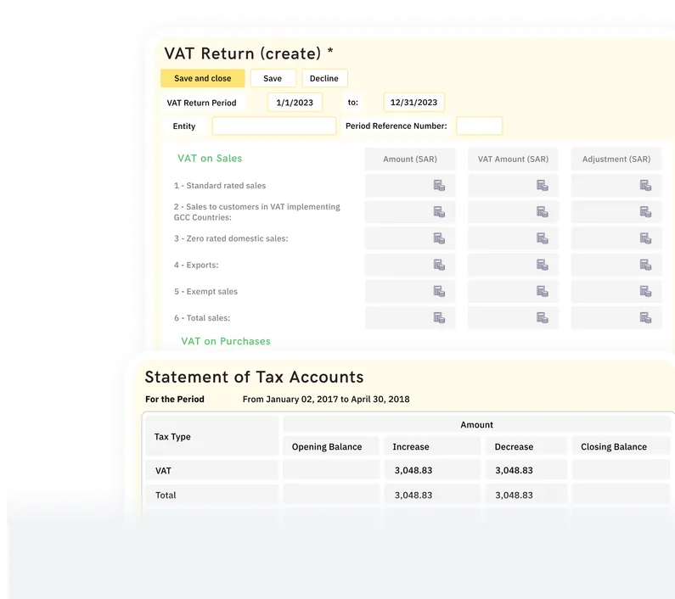Screen dimensions: 675x599
Task: Open calculator for Exempt sales Adjustment
Action: click(x=646, y=291)
